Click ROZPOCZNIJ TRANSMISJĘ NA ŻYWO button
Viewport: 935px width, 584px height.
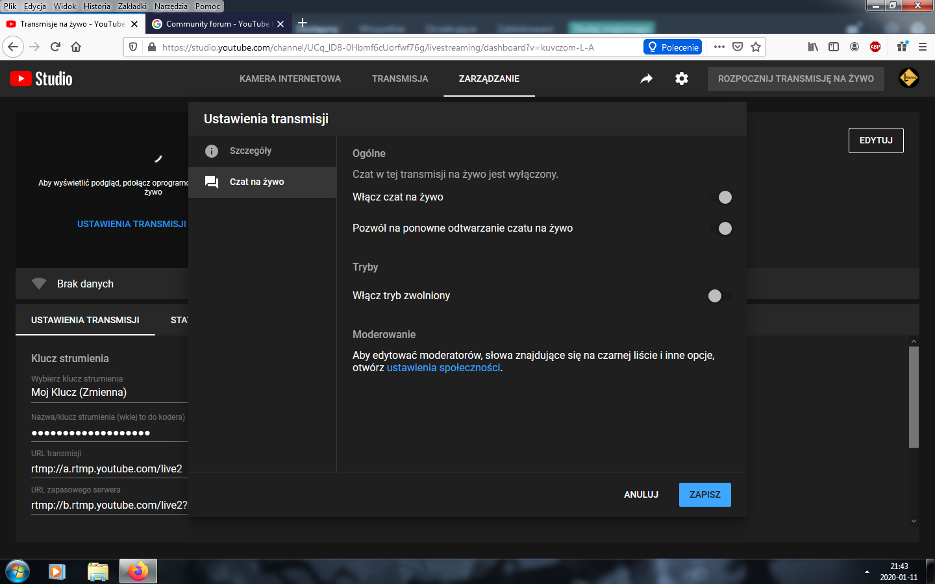[796, 79]
